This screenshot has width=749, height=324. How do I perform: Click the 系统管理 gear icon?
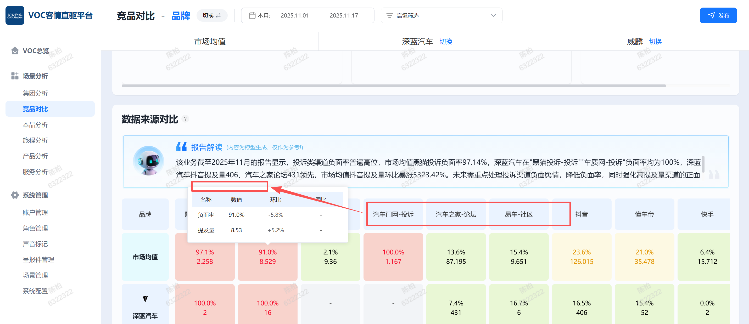(15, 195)
